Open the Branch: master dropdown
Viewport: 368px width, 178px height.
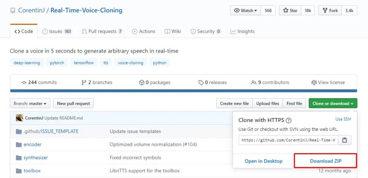pyautogui.click(x=30, y=103)
